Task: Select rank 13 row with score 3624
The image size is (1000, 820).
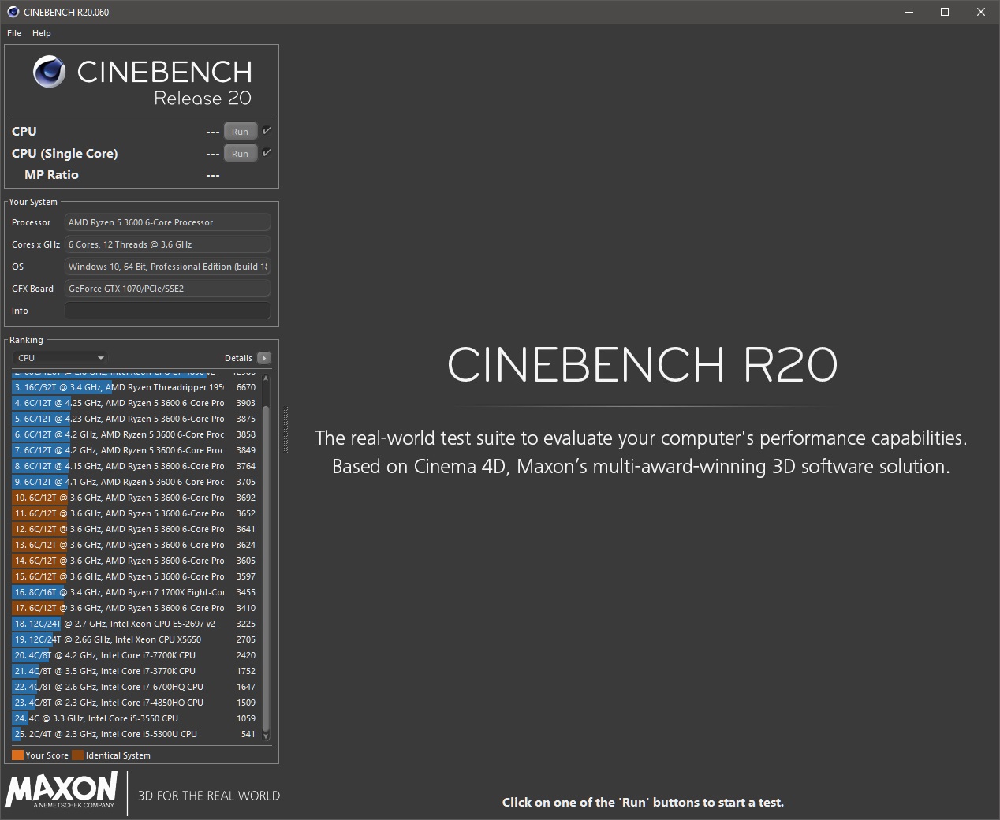Action: point(135,545)
